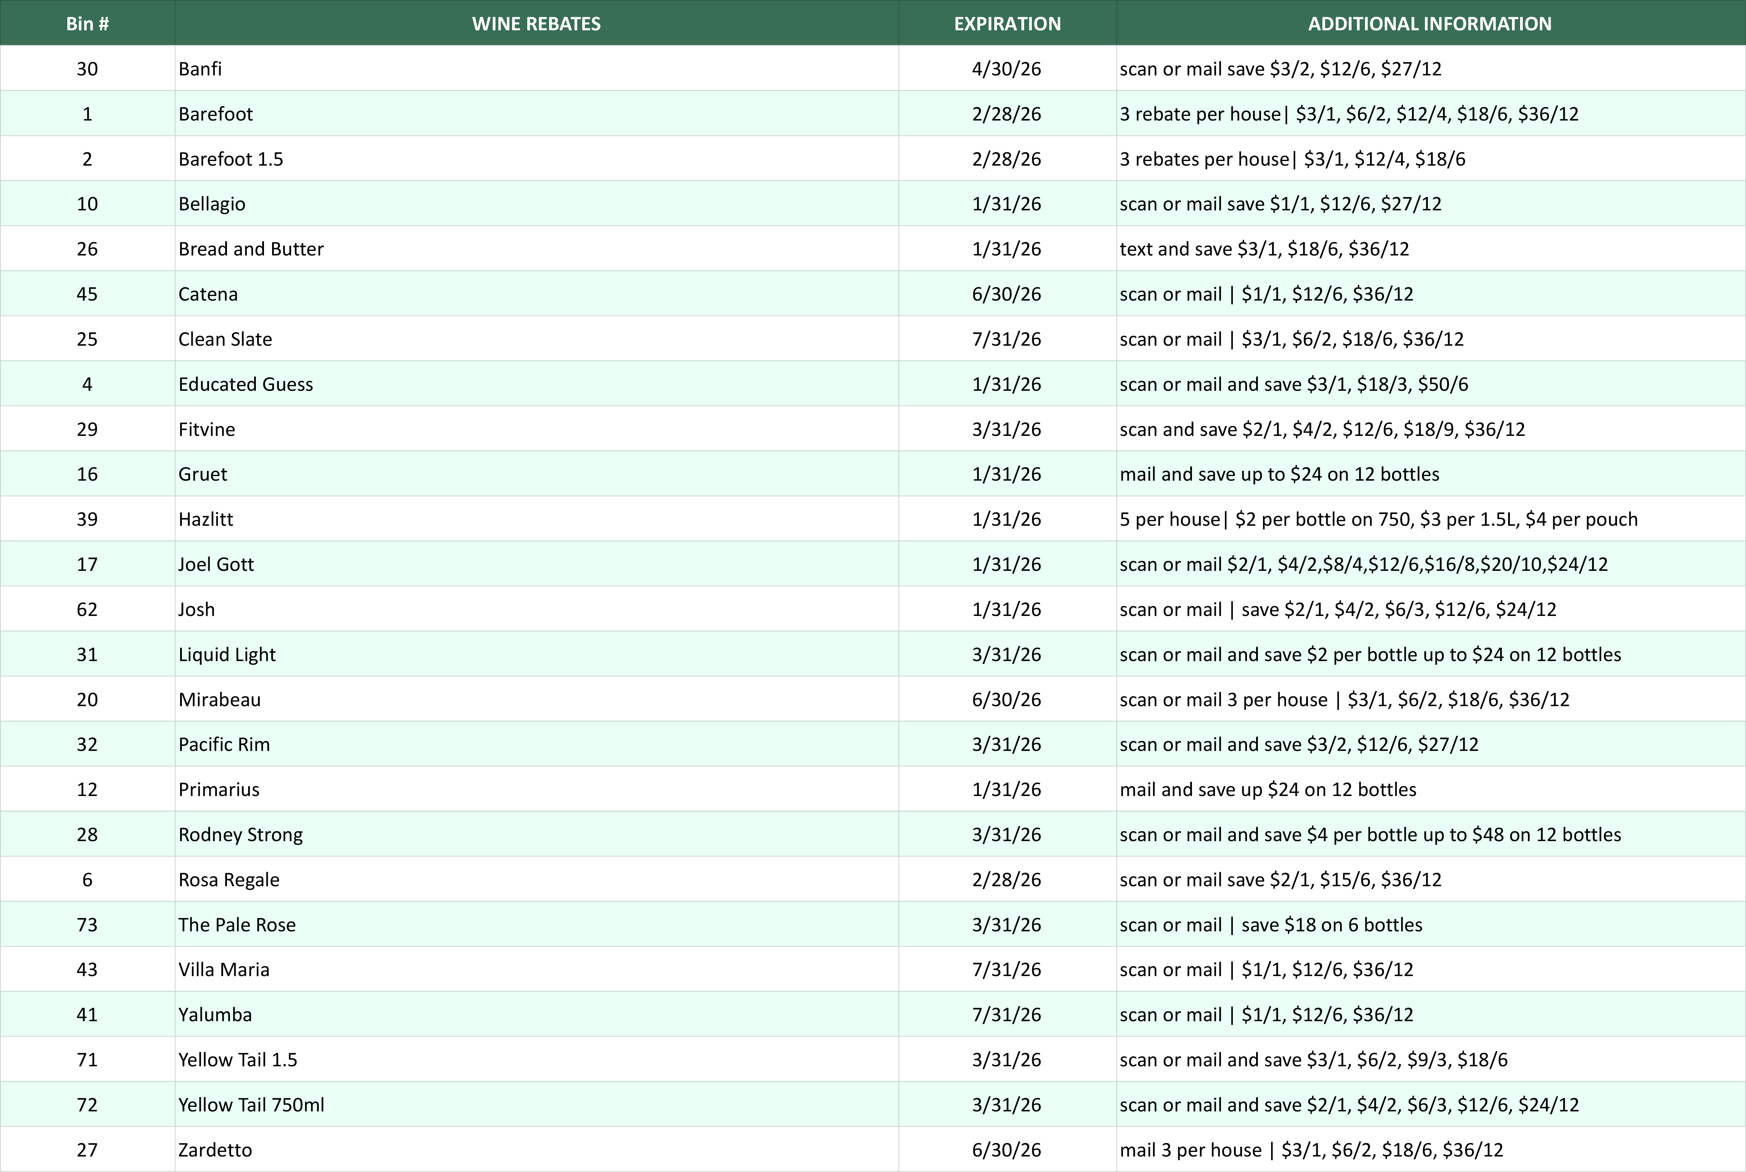Click bin number 29 for Fitvine
Image resolution: width=1746 pixels, height=1172 pixels.
point(87,429)
